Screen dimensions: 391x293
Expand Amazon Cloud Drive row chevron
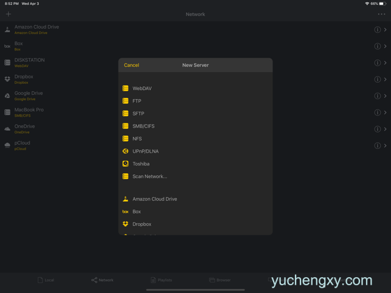(x=386, y=30)
